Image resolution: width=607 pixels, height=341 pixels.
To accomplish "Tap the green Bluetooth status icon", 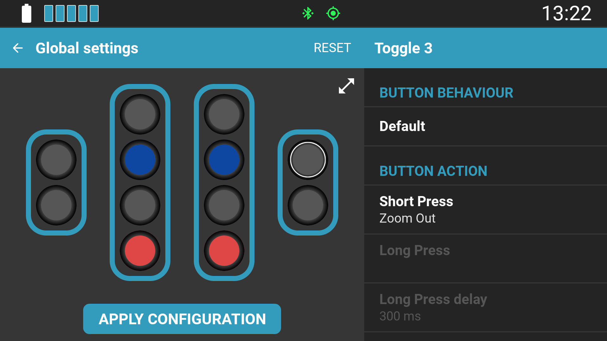I will [308, 13].
